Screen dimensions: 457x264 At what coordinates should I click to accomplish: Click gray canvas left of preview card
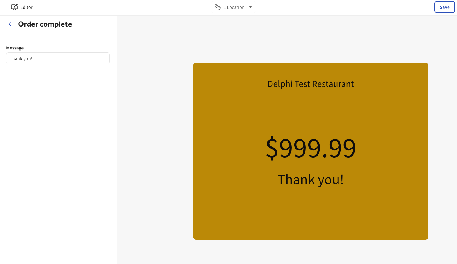tap(154, 147)
